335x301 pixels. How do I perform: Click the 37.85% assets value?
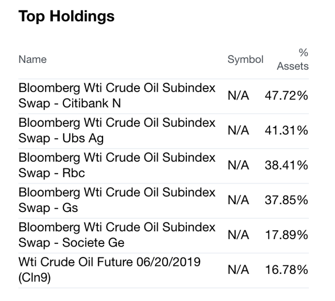286,200
